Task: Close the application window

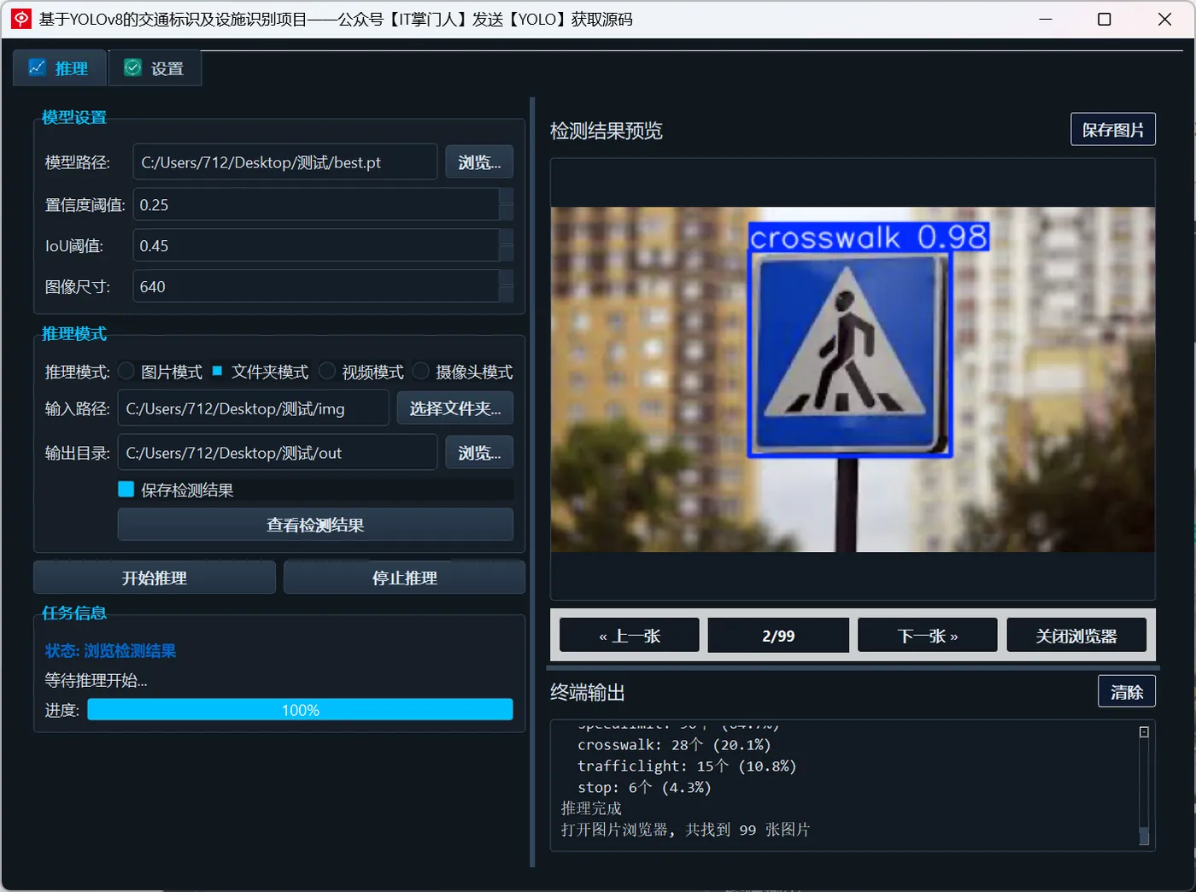Action: [x=1164, y=19]
